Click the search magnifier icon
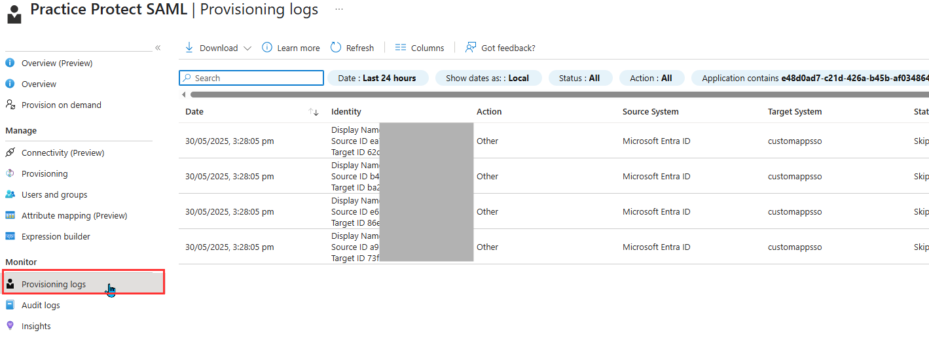 [187, 78]
